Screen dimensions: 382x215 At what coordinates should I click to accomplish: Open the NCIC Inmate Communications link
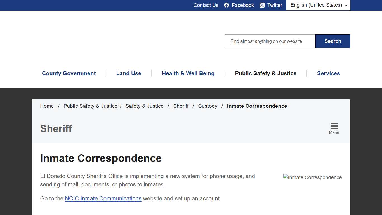pyautogui.click(x=103, y=198)
